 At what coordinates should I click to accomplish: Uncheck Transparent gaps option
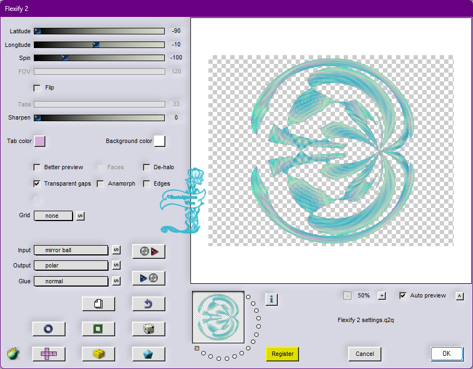click(x=37, y=184)
